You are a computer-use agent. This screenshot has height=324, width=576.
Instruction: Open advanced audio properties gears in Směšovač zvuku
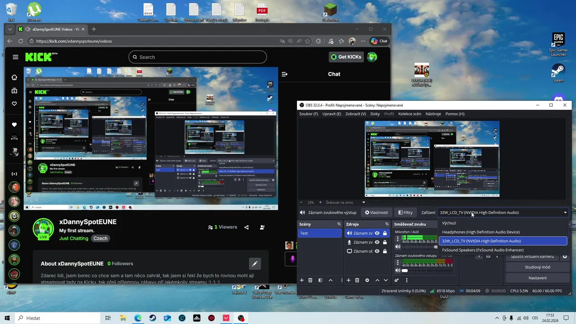click(x=396, y=280)
